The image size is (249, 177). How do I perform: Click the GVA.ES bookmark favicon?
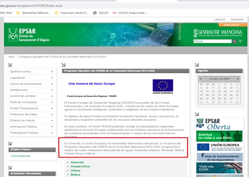click(114, 13)
